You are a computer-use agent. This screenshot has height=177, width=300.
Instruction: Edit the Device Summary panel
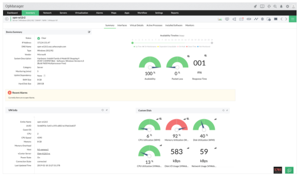pyautogui.click(x=89, y=32)
